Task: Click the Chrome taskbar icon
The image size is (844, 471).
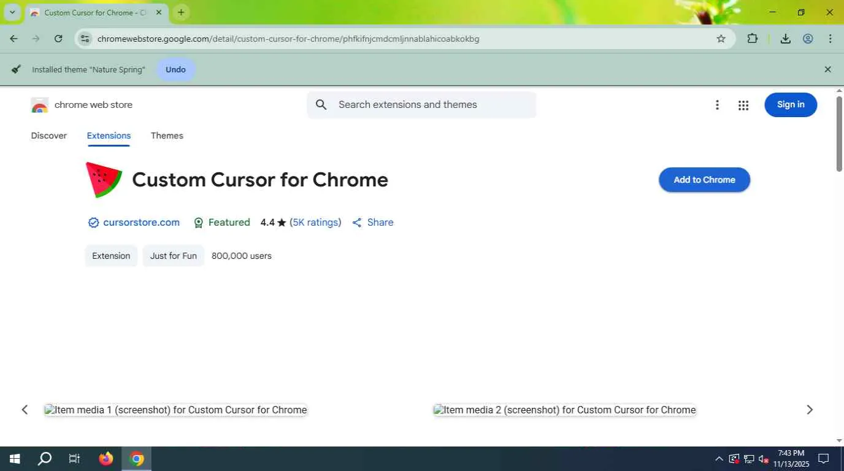Action: (137, 459)
